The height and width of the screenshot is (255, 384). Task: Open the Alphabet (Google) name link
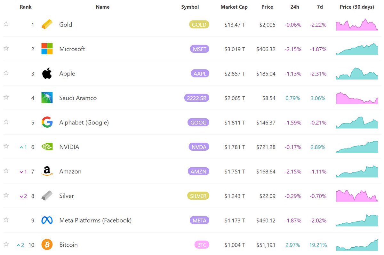pyautogui.click(x=84, y=123)
